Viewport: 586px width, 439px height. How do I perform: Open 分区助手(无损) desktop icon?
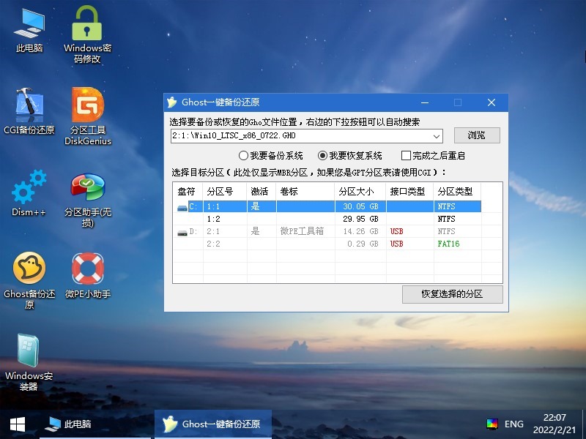click(x=87, y=190)
